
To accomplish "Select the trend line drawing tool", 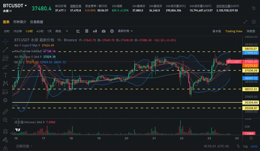I will click(5, 50).
